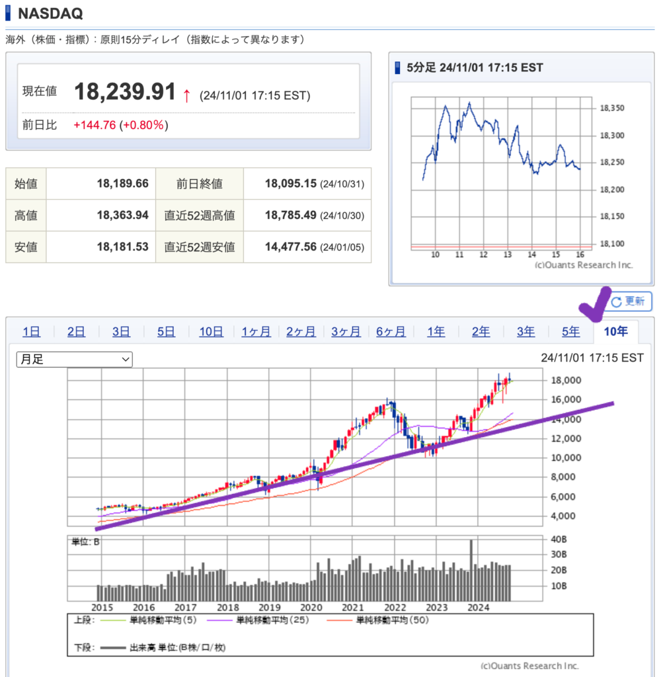Click the 単純移動平均(25) legend entry

tap(258, 620)
